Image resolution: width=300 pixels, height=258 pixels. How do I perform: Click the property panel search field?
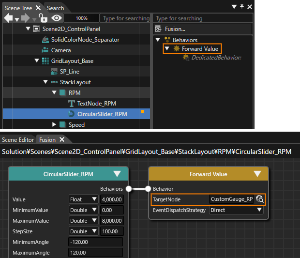(x=203, y=18)
